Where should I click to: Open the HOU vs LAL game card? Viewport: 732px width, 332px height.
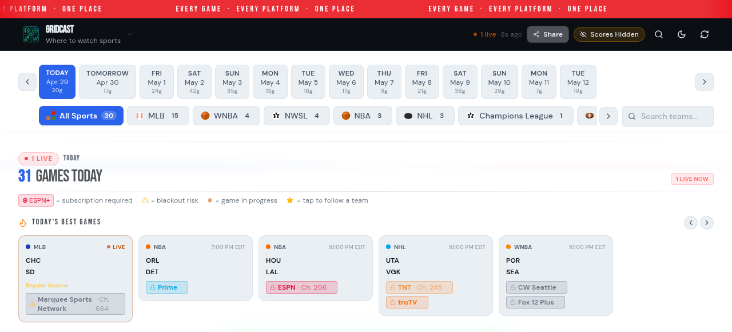316,268
